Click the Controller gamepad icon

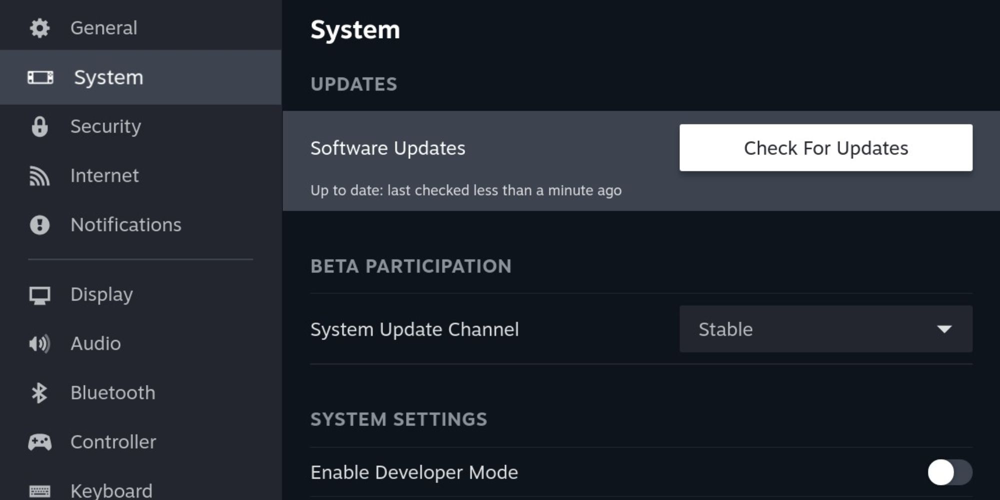[x=39, y=442]
